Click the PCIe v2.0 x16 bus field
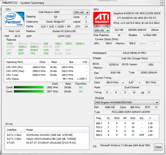The width and height of the screenshot is (166, 155). pyautogui.click(x=137, y=23)
